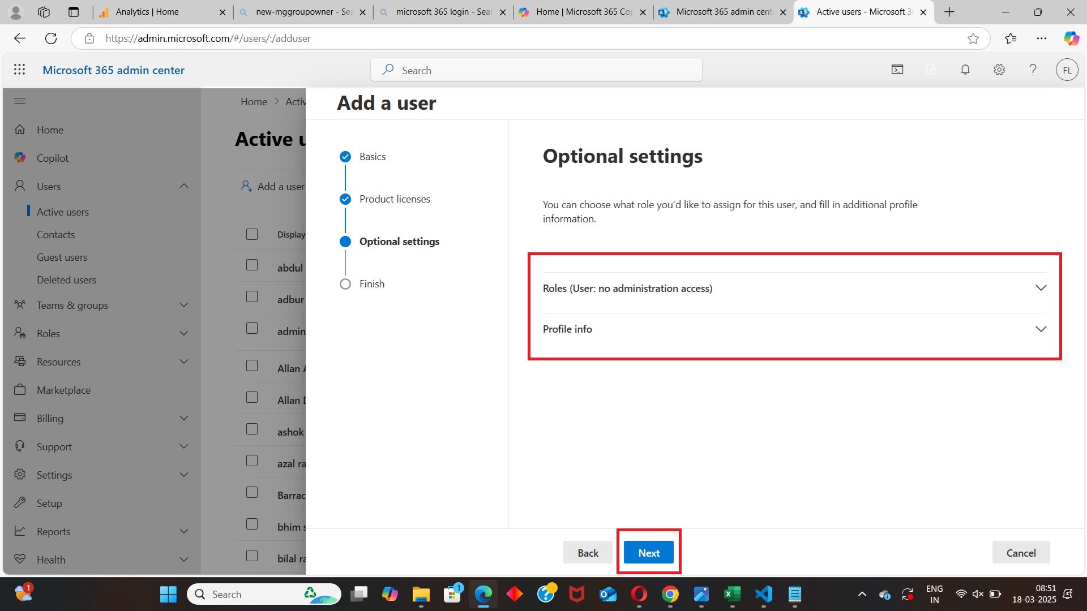The width and height of the screenshot is (1087, 611).
Task: Click the admin center search box
Action: click(536, 70)
